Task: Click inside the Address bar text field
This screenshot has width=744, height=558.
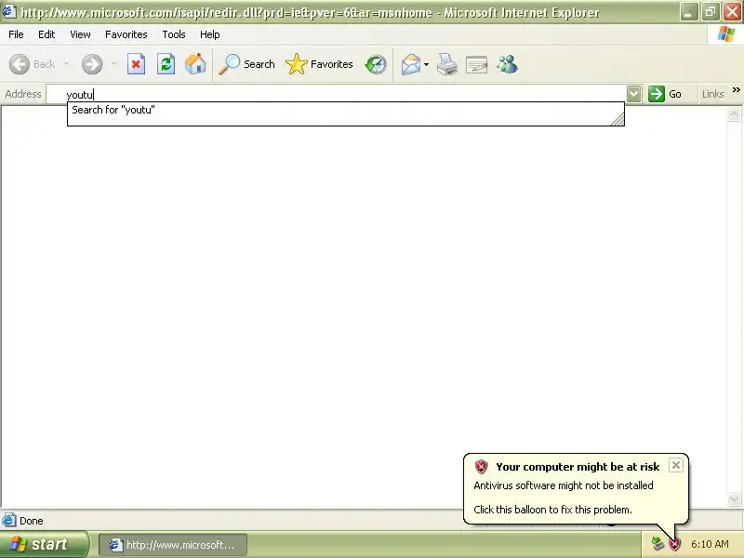Action: coord(337,94)
